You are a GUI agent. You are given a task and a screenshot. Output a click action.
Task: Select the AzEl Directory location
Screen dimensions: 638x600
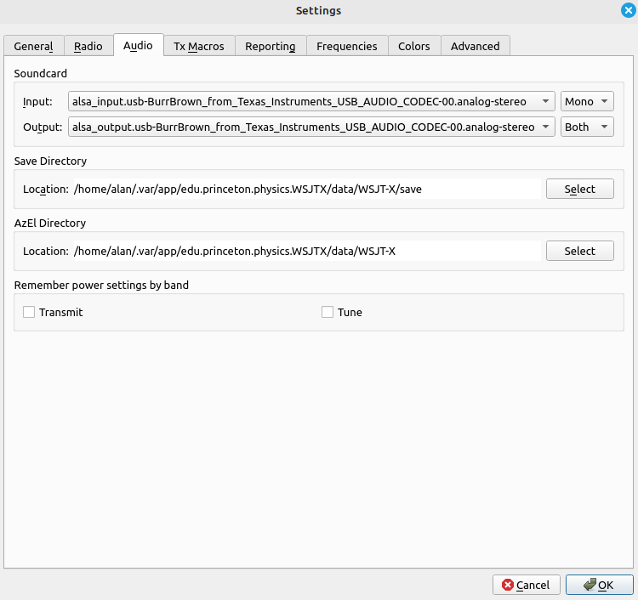[579, 251]
